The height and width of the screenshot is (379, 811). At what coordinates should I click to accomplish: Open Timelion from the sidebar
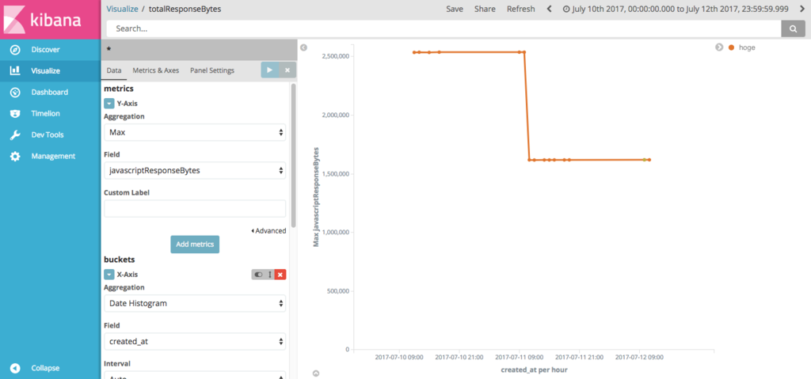(x=50, y=113)
